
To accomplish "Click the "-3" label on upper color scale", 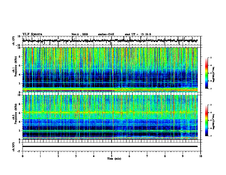I will [x=211, y=57].
